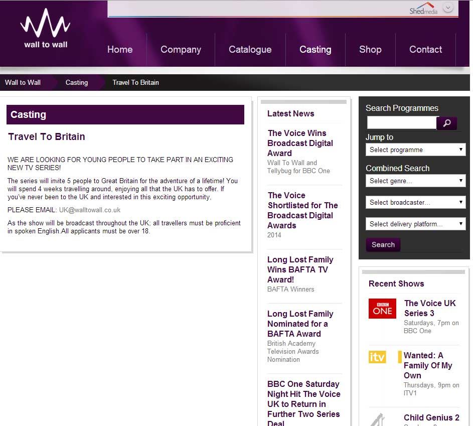The width and height of the screenshot is (473, 426).
Task: Open Child Genius 2 show link
Action: click(x=431, y=417)
